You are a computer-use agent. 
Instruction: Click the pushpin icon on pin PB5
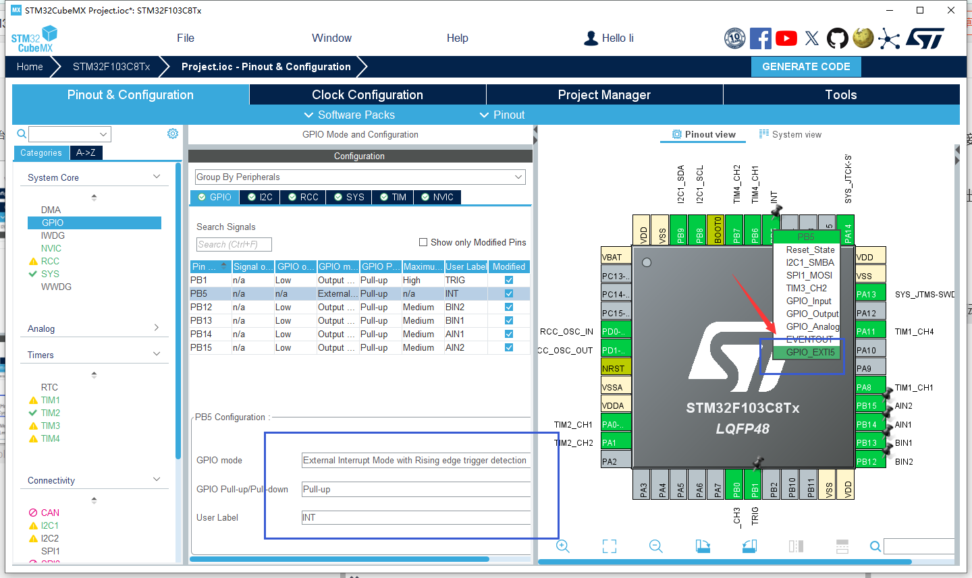click(x=777, y=210)
